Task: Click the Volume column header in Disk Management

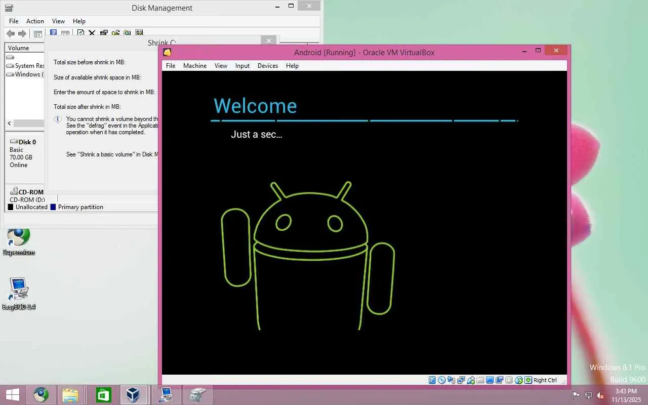Action: 25,48
